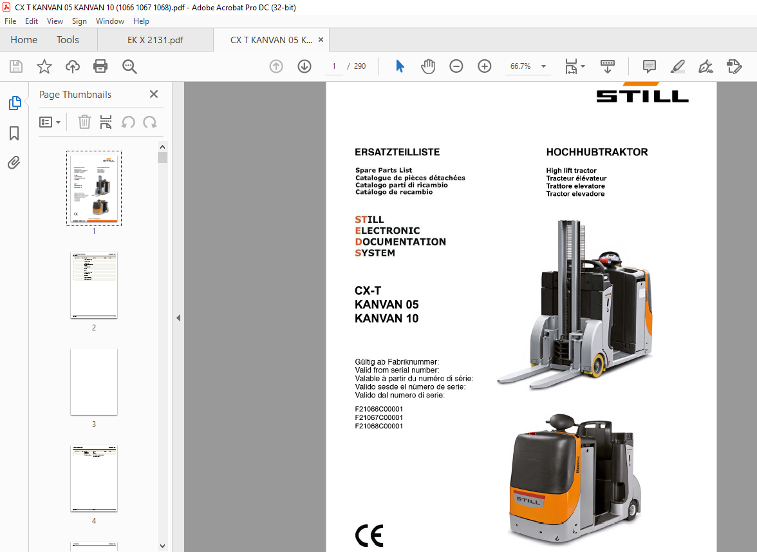Open the View menu

click(x=55, y=21)
